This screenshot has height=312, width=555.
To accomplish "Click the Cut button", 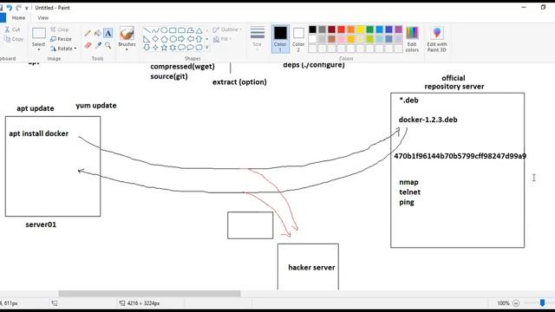I will tap(12, 29).
